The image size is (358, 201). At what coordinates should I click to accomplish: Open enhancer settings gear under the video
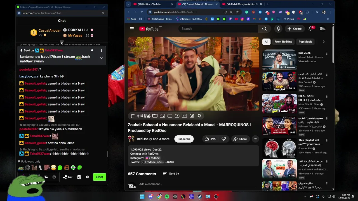pos(199,116)
